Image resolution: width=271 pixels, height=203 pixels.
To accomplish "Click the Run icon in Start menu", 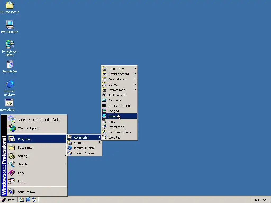I will point(12,181).
